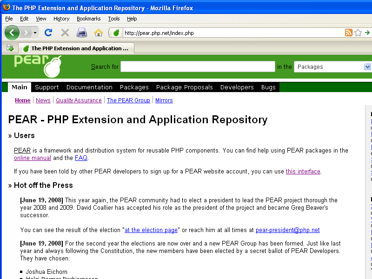Screen dimensions: 372x279
Task: Click the 'this interface' signup link
Action: tap(303, 172)
